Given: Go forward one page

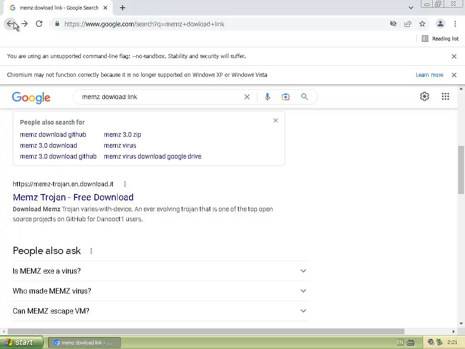Looking at the screenshot, I should pyautogui.click(x=25, y=24).
